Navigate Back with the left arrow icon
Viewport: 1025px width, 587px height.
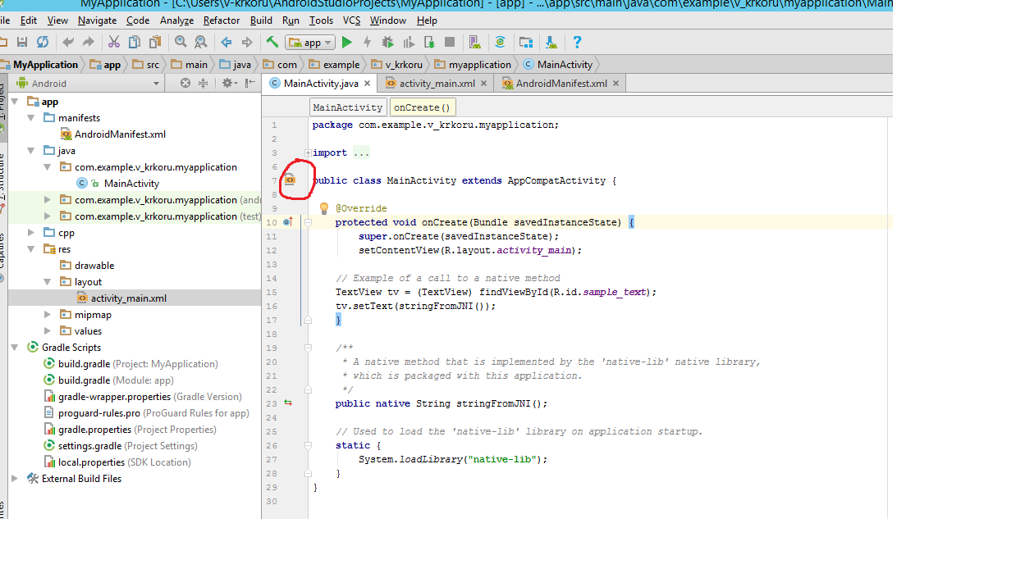(226, 42)
